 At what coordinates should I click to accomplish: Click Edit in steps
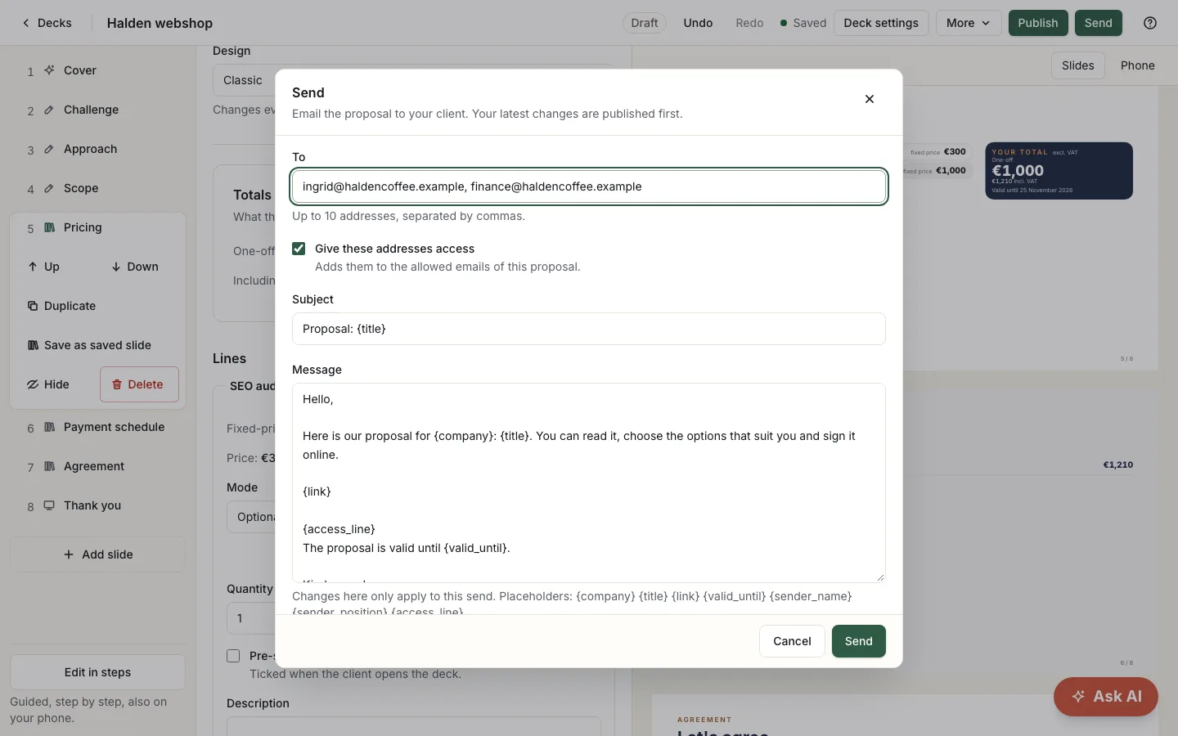pos(97,672)
